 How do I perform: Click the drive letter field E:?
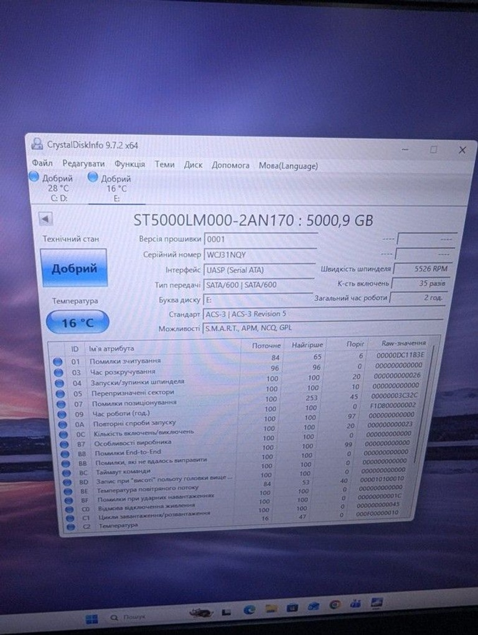coord(258,300)
